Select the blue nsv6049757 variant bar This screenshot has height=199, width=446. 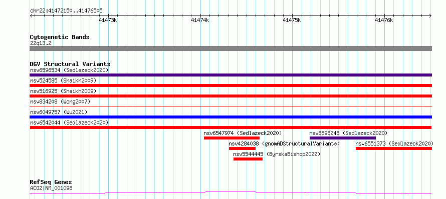231,117
